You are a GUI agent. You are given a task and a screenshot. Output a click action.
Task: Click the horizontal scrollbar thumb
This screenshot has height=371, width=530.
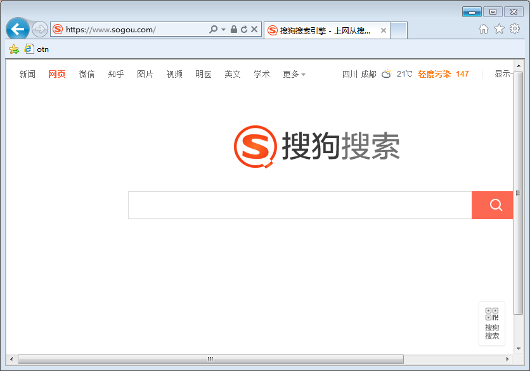[x=210, y=359]
